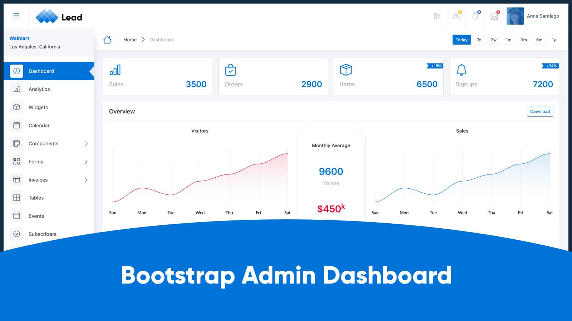Screen dimensions: 572x321
Task: Click the Download button in Overview
Action: click(540, 111)
